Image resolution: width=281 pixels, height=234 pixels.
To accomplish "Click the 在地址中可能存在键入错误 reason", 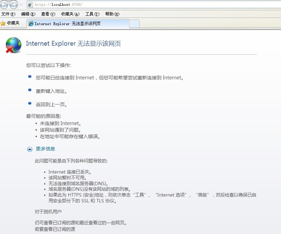I will pyautogui.click(x=70, y=136).
